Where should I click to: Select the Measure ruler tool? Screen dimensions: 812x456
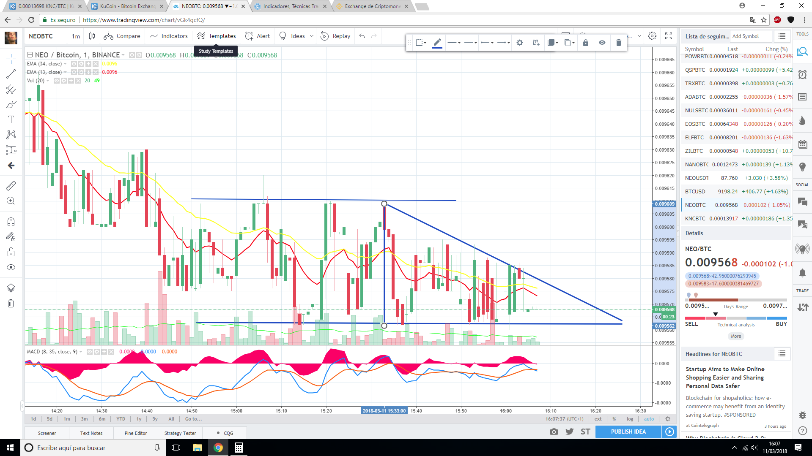point(11,185)
